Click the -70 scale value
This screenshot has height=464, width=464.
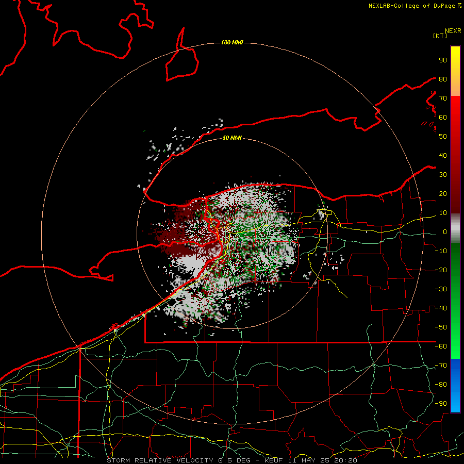pyautogui.click(x=441, y=366)
